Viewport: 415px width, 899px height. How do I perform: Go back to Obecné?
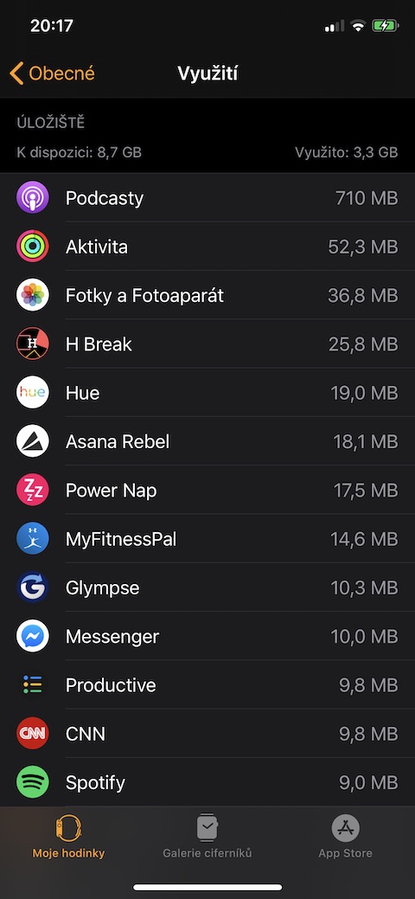pos(52,74)
